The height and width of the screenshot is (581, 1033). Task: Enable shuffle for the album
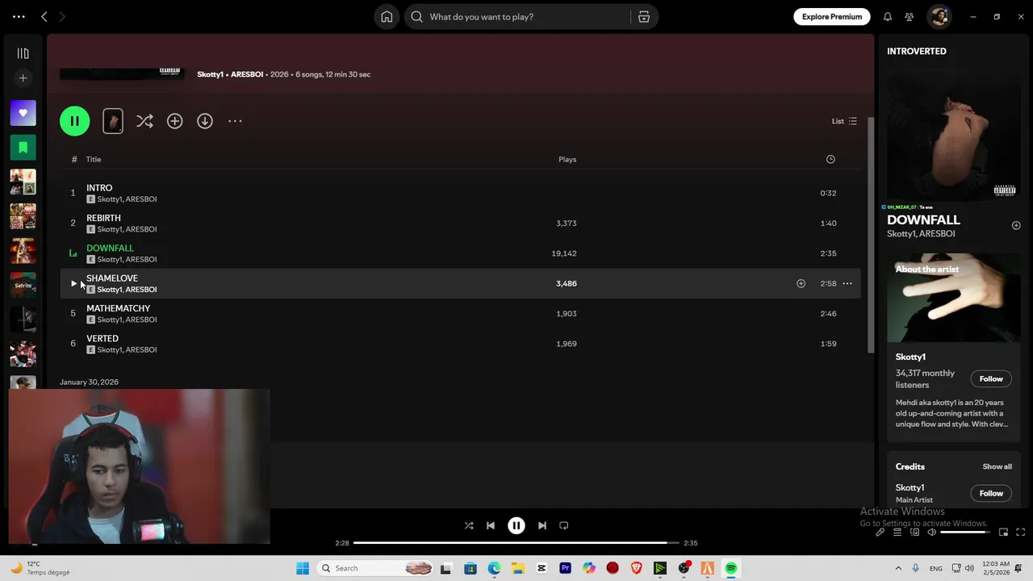(144, 121)
